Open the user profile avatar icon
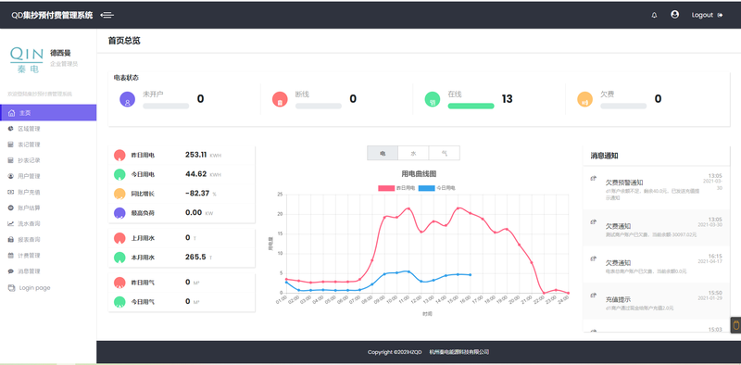 pos(675,15)
